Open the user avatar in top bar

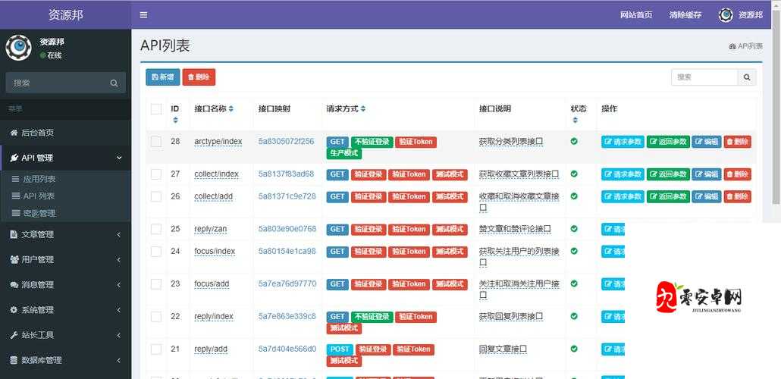726,14
